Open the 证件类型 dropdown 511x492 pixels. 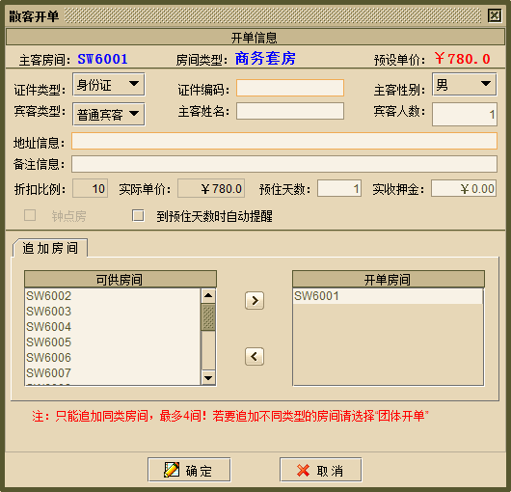pos(109,85)
